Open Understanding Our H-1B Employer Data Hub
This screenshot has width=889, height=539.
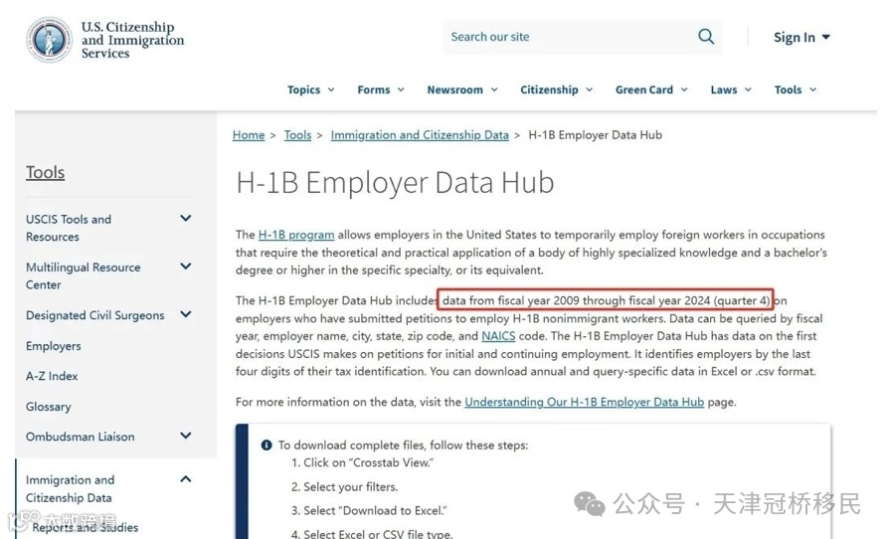tap(584, 402)
